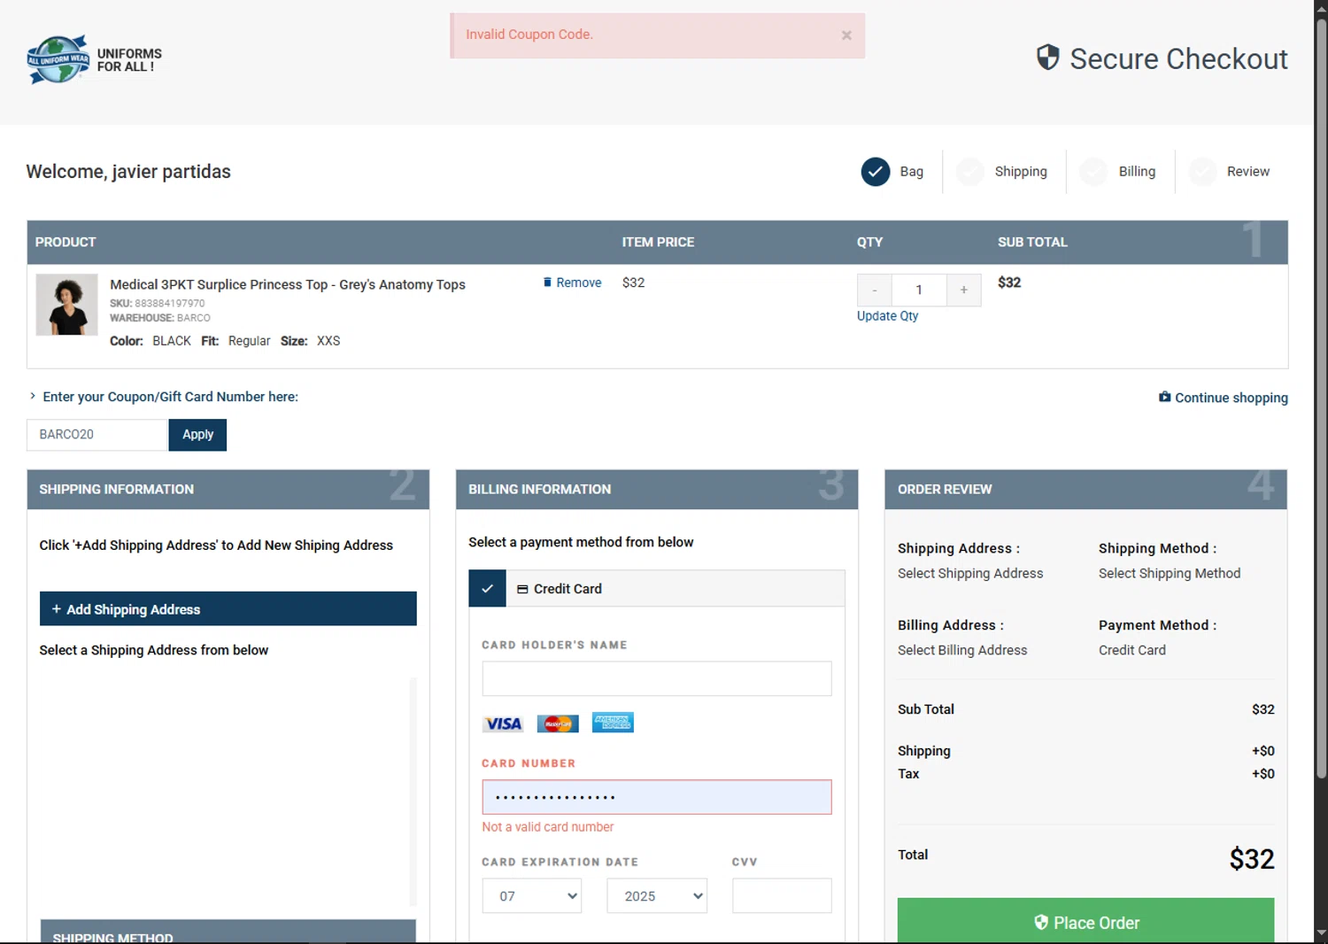Open the Bag step label
Viewport: 1328px width, 944px height.
pos(911,172)
